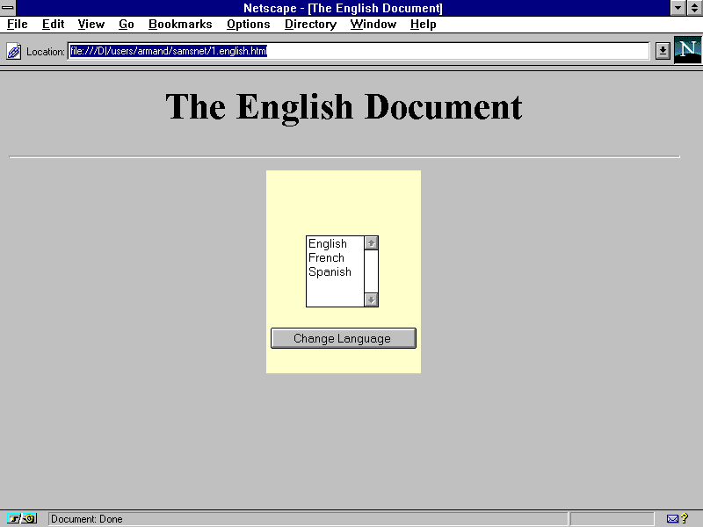Image resolution: width=703 pixels, height=527 pixels.
Task: Open the Options menu
Action: click(x=248, y=25)
